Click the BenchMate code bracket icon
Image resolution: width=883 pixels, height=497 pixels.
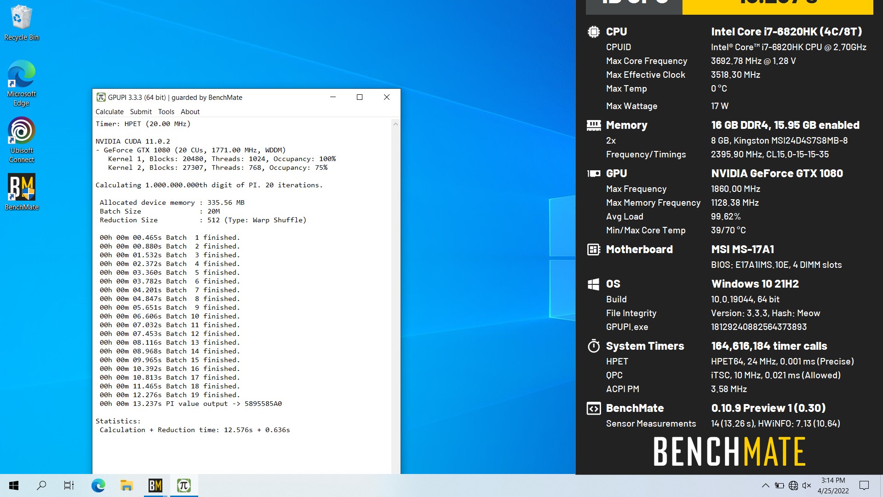click(x=594, y=408)
